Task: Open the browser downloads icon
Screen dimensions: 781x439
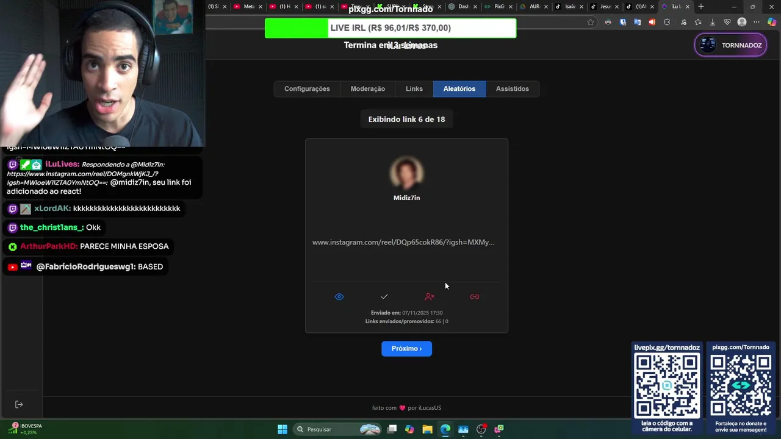Action: (712, 22)
